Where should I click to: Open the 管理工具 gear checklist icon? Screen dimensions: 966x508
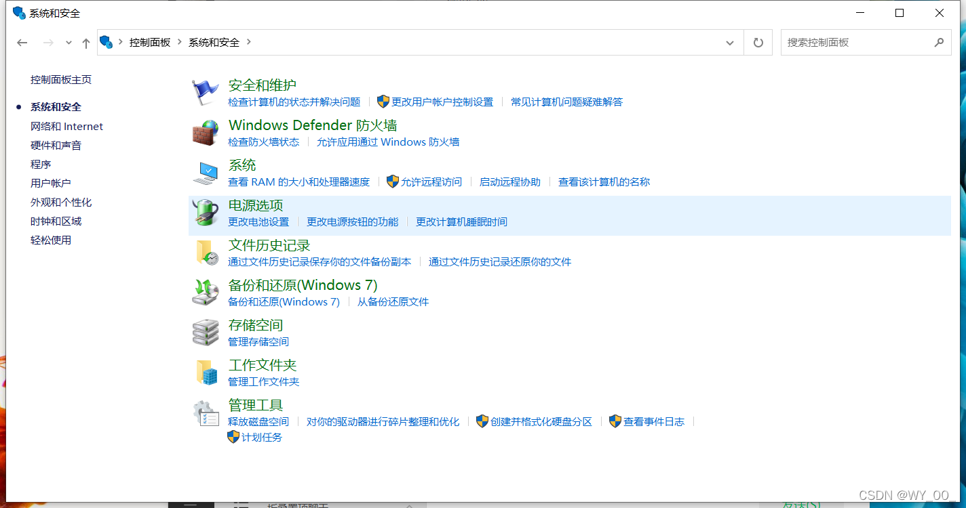point(206,412)
